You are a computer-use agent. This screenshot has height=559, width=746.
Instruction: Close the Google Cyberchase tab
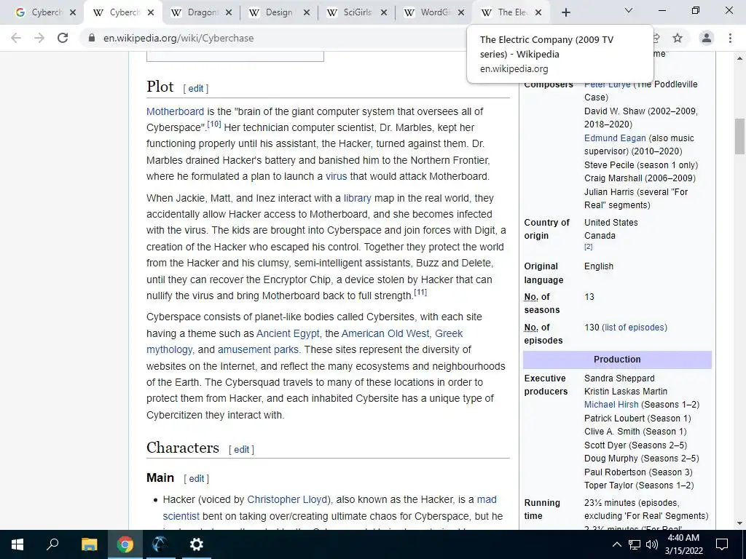(73, 12)
